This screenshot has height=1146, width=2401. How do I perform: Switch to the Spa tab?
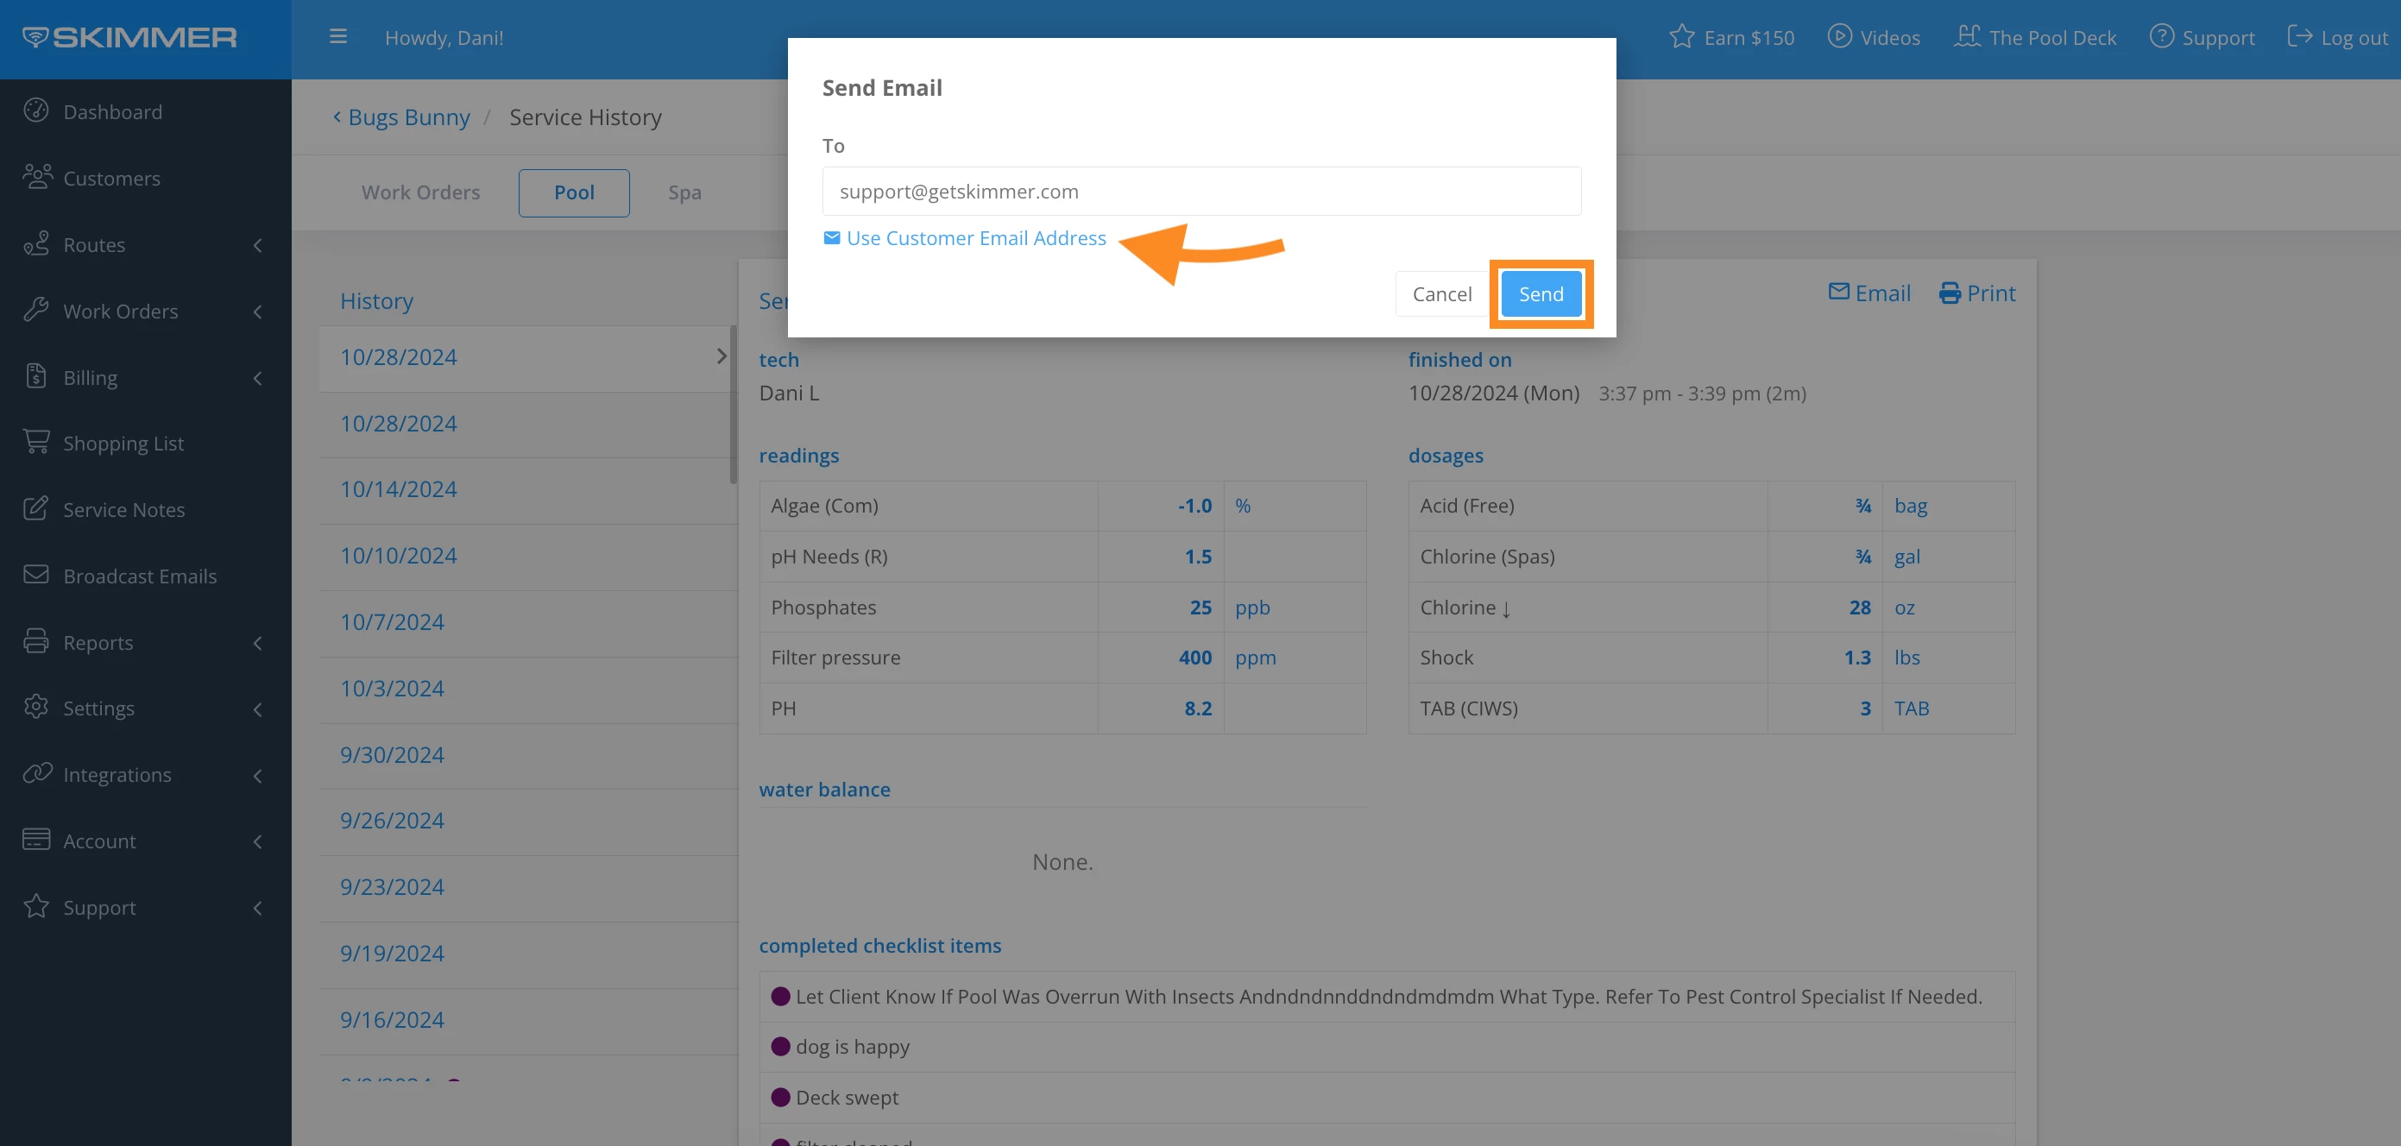point(684,192)
